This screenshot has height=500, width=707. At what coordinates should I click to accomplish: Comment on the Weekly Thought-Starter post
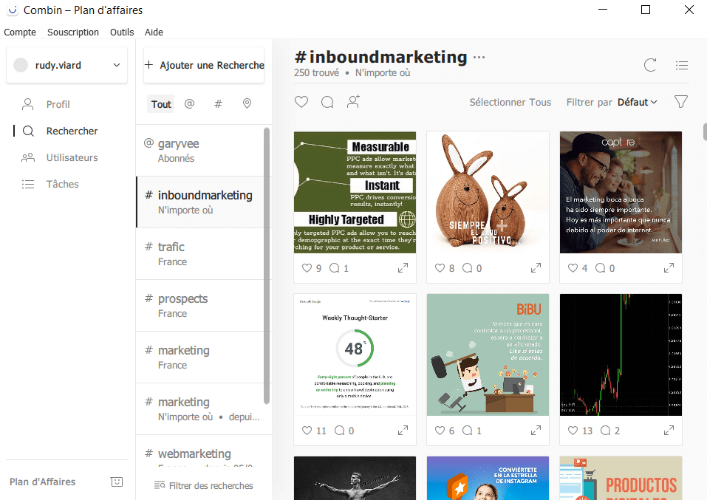pos(340,430)
